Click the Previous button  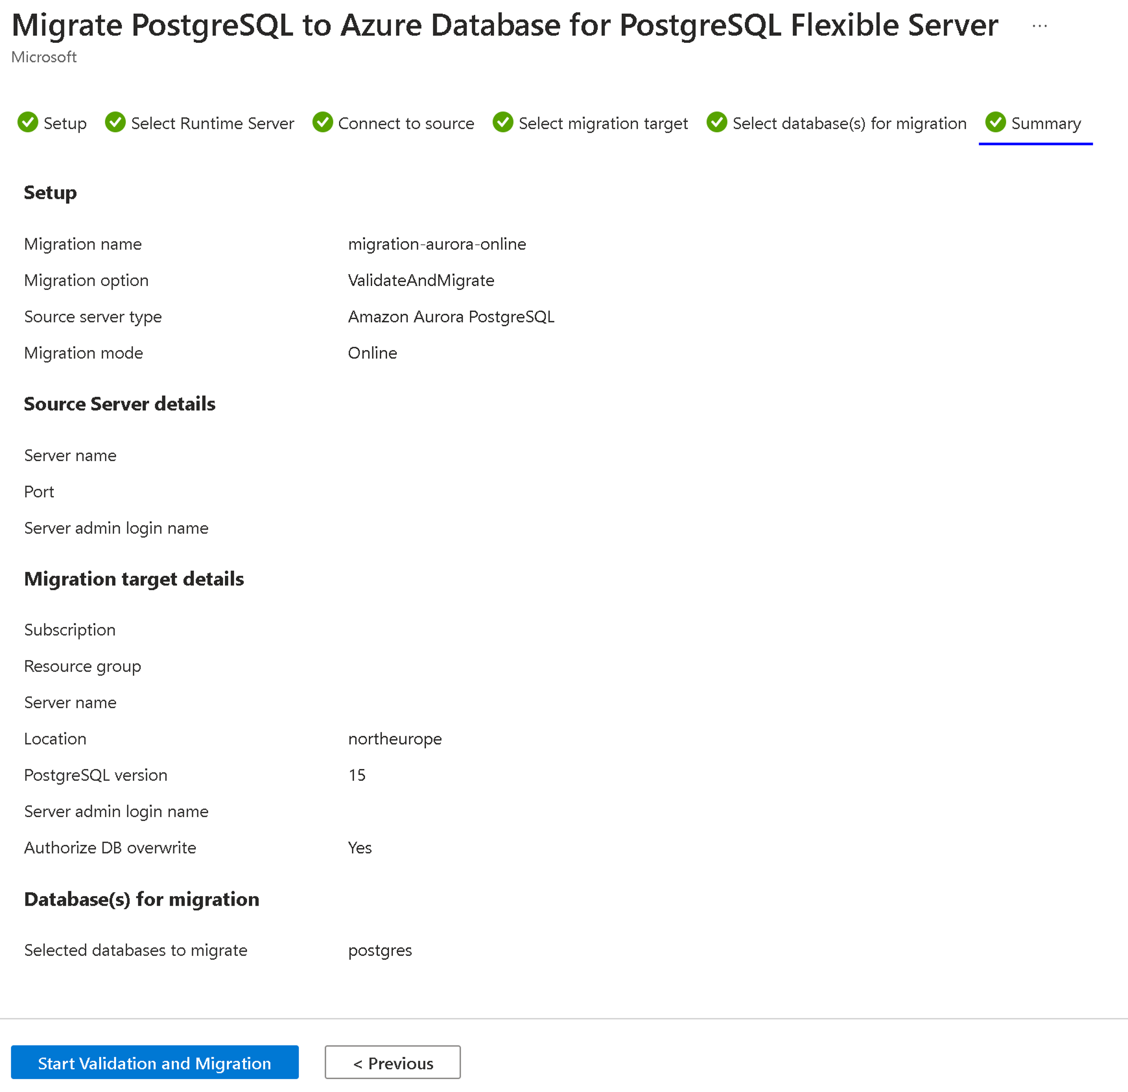click(393, 1063)
